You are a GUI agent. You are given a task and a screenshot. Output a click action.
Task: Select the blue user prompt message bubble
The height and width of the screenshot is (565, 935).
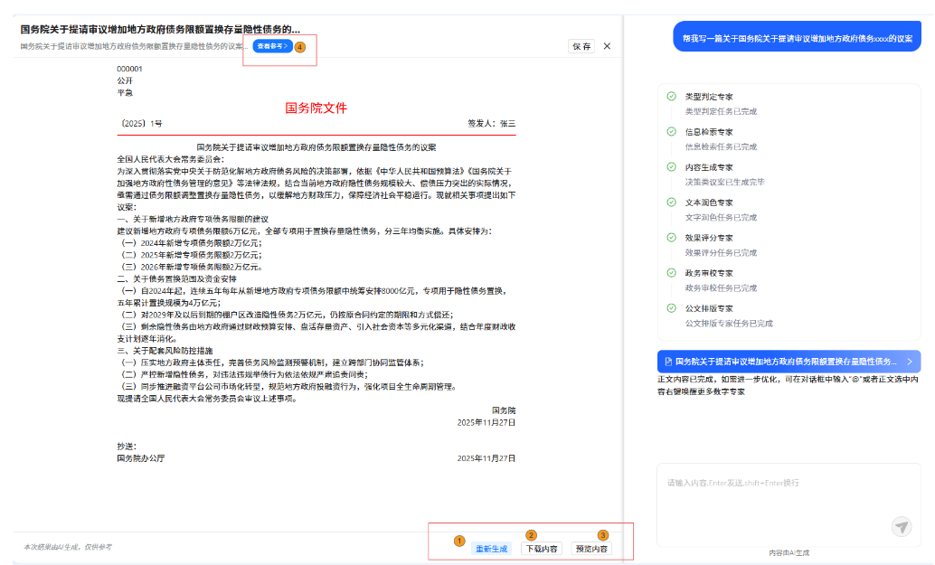click(797, 39)
